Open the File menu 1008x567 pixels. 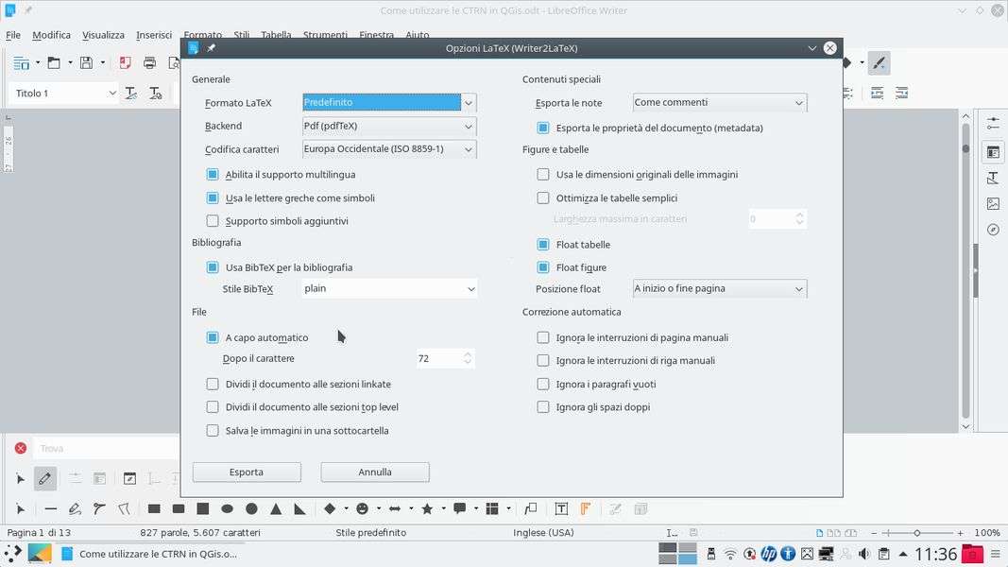coord(13,35)
